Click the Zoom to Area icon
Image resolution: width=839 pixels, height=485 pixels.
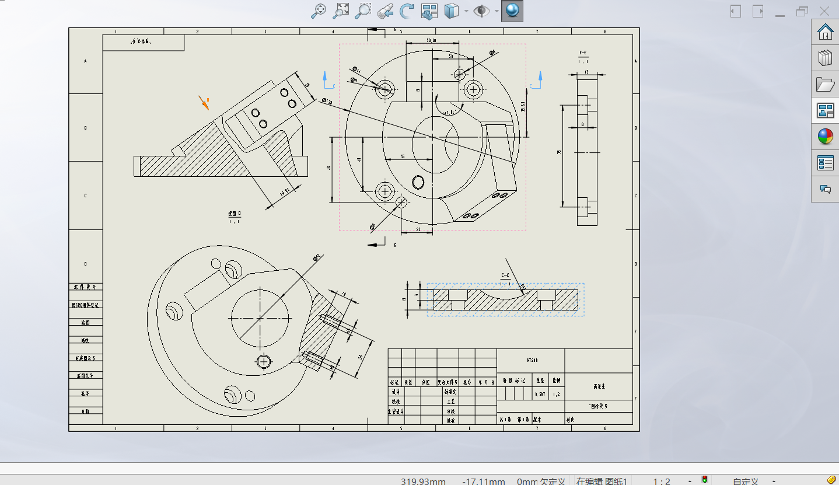[x=341, y=11]
